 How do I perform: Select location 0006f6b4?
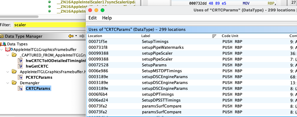[98, 94]
